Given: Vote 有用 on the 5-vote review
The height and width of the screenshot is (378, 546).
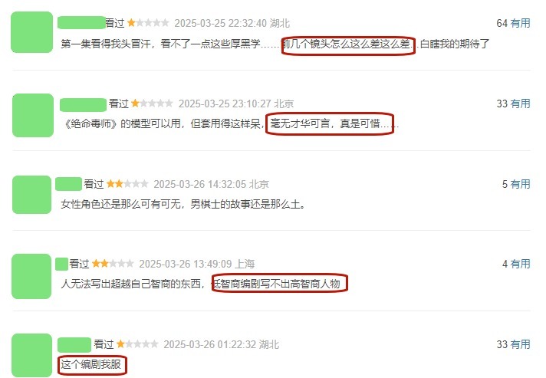Looking at the screenshot, I should click(x=520, y=184).
